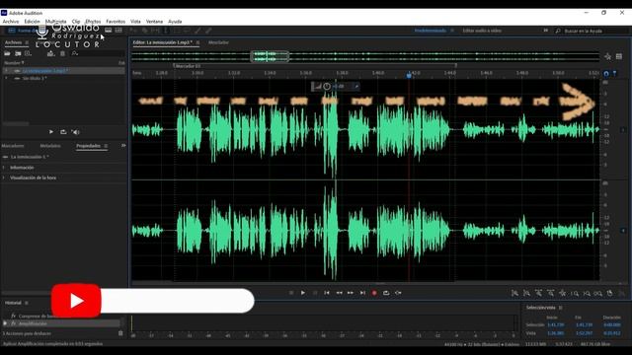The height and width of the screenshot is (355, 632).
Task: Open the Historial panel menu
Action: point(27,303)
